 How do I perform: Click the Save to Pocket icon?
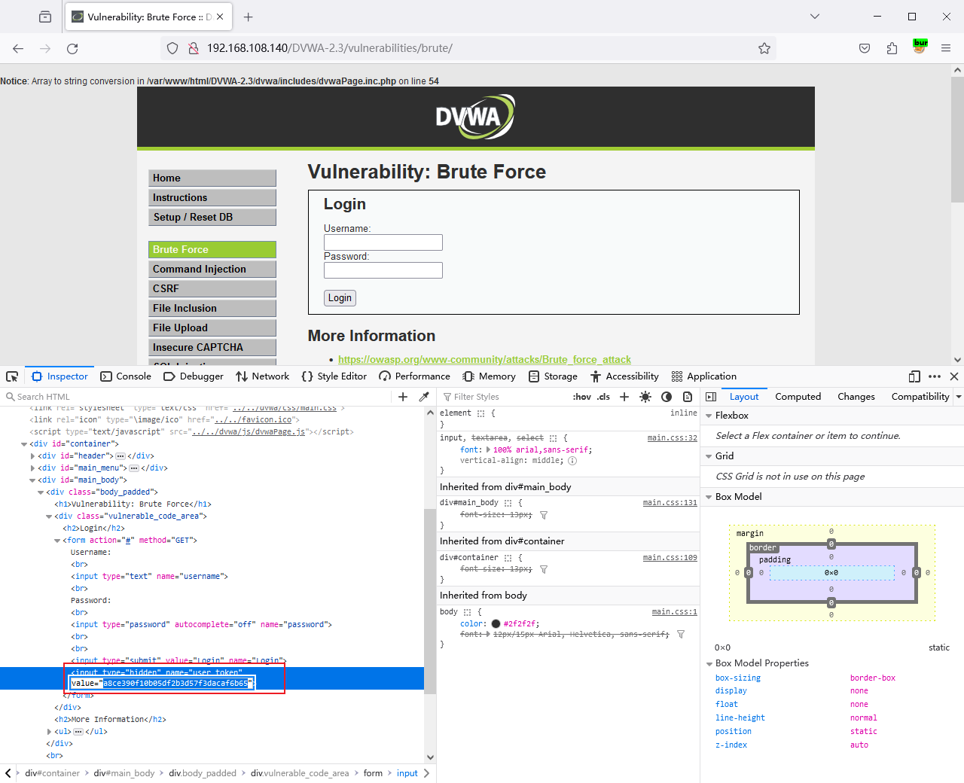point(865,48)
